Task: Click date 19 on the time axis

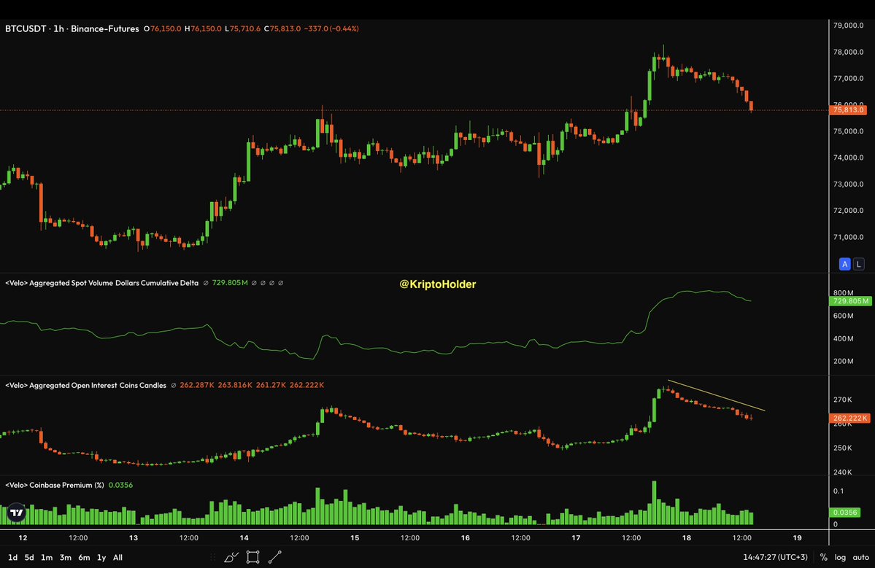Action: pyautogui.click(x=797, y=538)
